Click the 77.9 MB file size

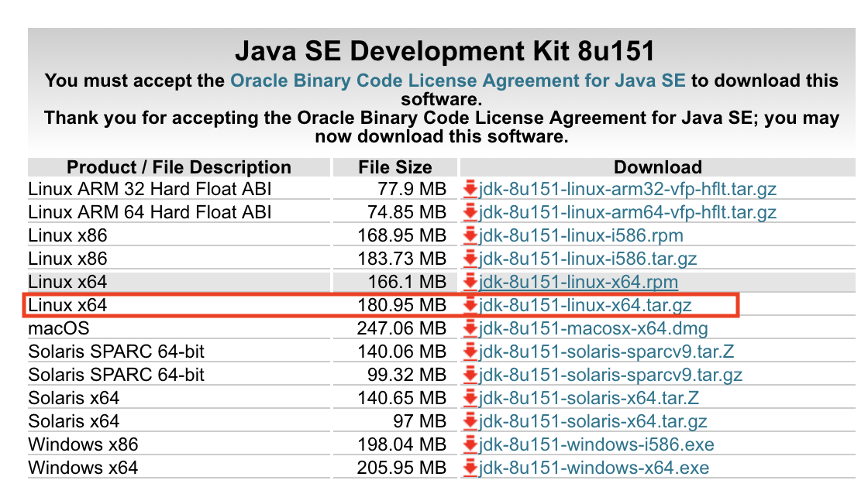(x=412, y=189)
